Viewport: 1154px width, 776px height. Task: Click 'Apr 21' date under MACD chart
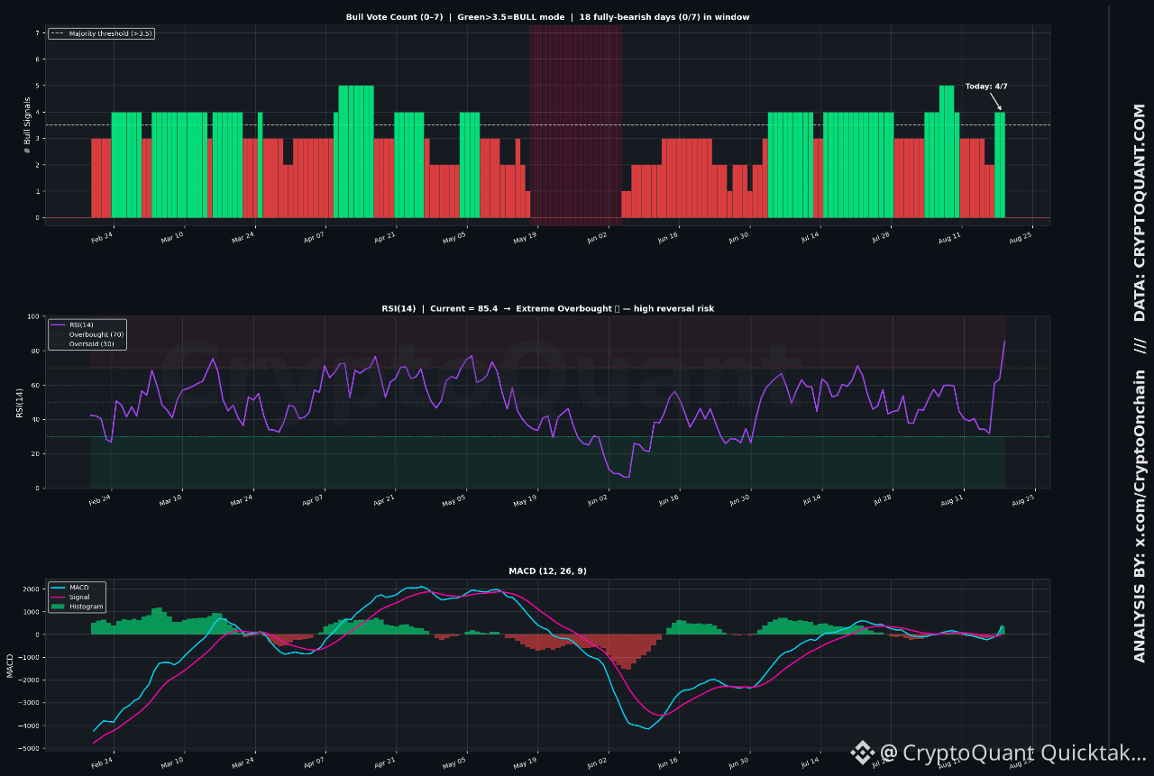coord(385,764)
